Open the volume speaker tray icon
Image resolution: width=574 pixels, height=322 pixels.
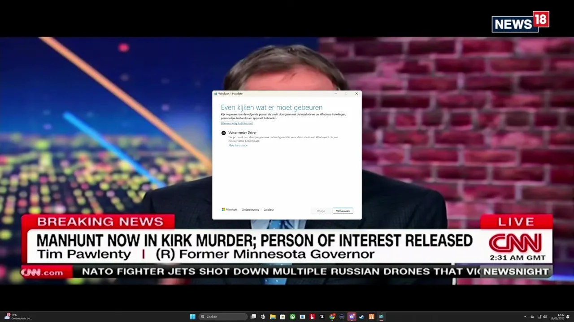pyautogui.click(x=545, y=317)
